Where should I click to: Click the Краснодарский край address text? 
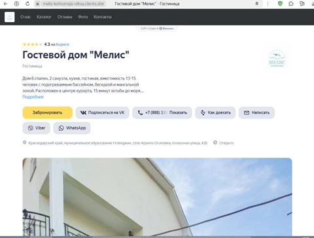118,143
